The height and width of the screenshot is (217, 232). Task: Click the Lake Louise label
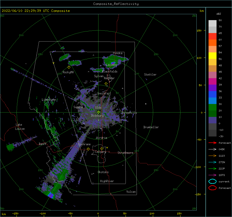[x=20, y=127]
